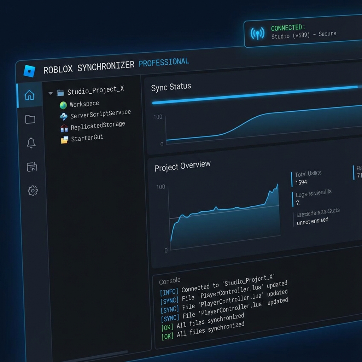
Task: Open notifications via the bell icon
Action: pos(31,143)
